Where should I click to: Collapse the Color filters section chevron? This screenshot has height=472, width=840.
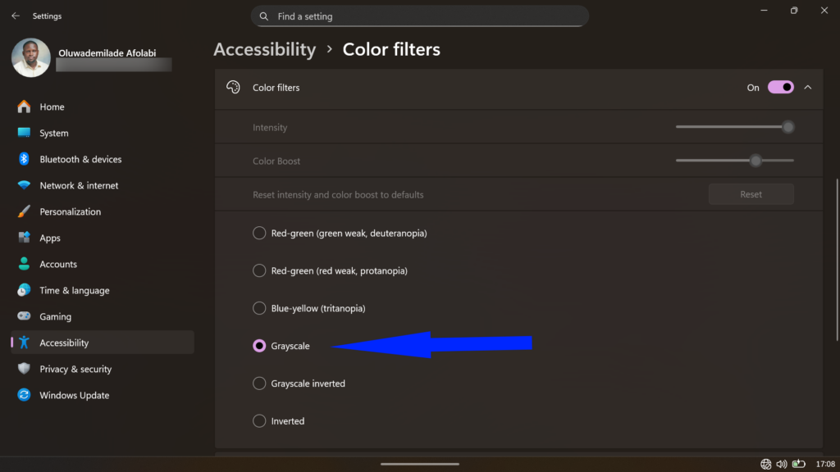[x=807, y=87]
